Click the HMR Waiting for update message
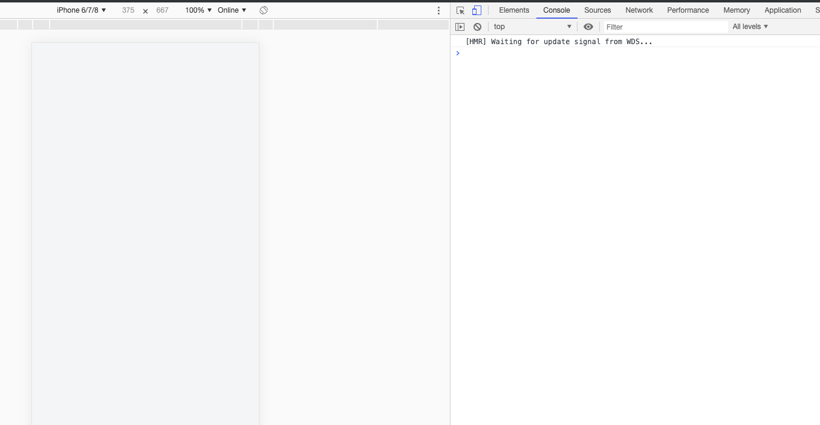Viewport: 820px width, 425px height. click(559, 42)
